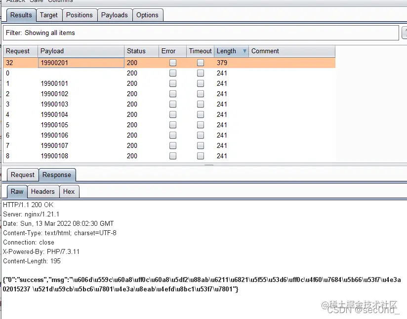Switch to the Results tab
This screenshot has width=407, height=319.
click(21, 15)
